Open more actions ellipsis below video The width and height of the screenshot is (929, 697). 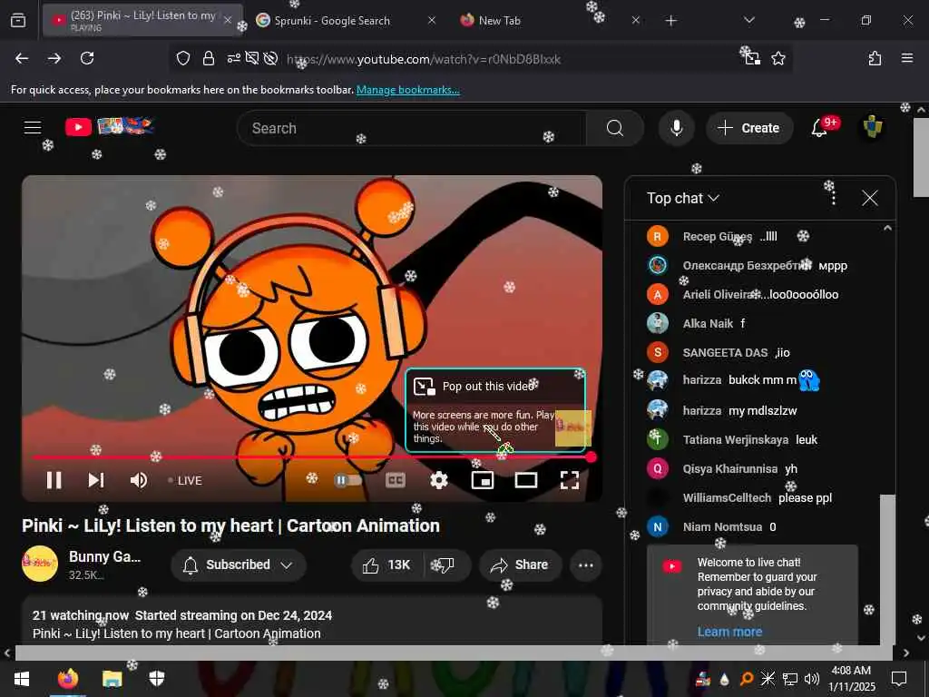pyautogui.click(x=585, y=564)
